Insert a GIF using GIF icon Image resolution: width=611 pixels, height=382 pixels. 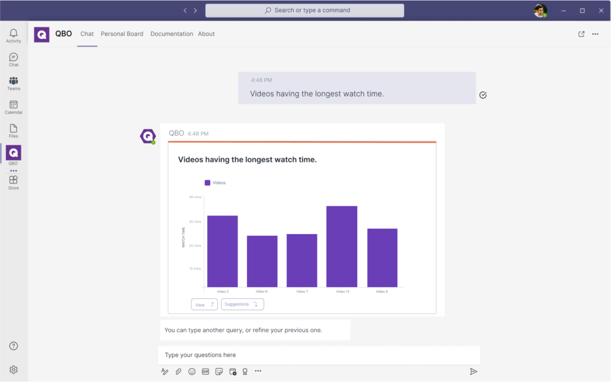coord(205,371)
